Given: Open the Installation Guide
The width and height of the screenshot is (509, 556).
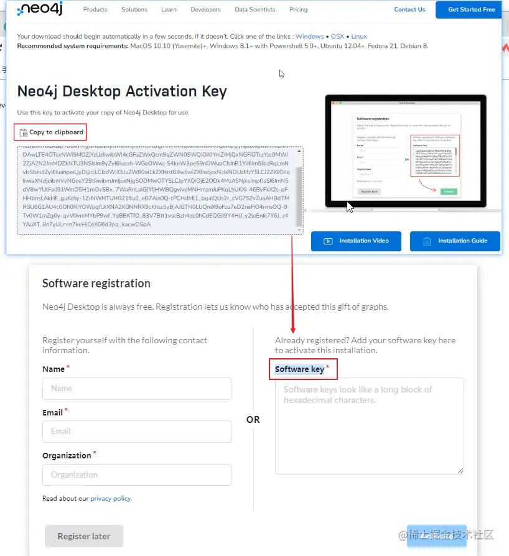Looking at the screenshot, I should click(455, 241).
